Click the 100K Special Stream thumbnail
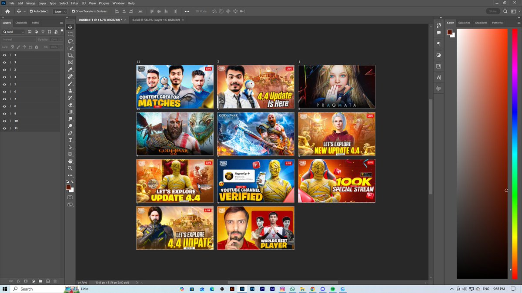The image size is (522, 293). [x=337, y=181]
